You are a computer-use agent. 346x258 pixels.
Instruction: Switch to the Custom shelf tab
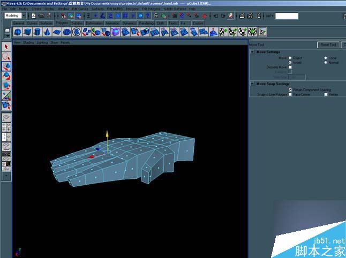click(198, 23)
